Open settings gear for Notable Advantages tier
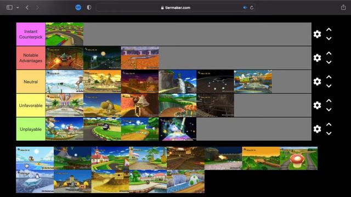Screen dimensions: 351x197 317,58
